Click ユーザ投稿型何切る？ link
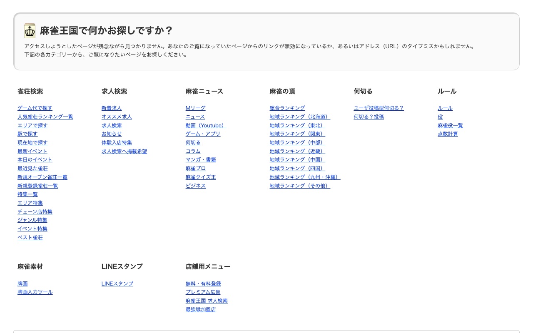 (379, 108)
